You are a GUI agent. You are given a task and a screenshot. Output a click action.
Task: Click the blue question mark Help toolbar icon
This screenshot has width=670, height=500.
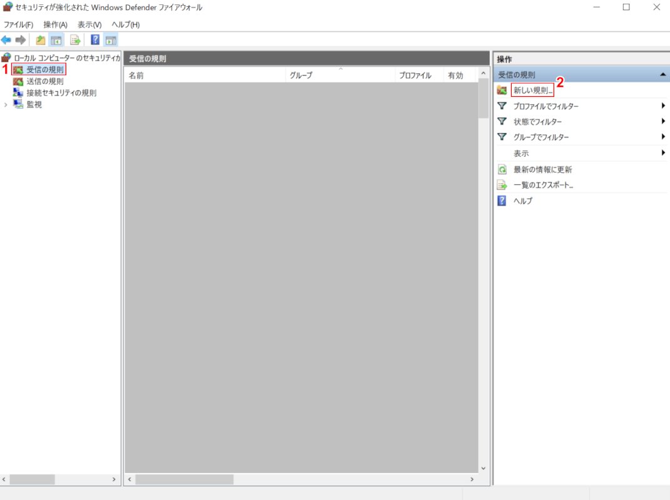[95, 40]
